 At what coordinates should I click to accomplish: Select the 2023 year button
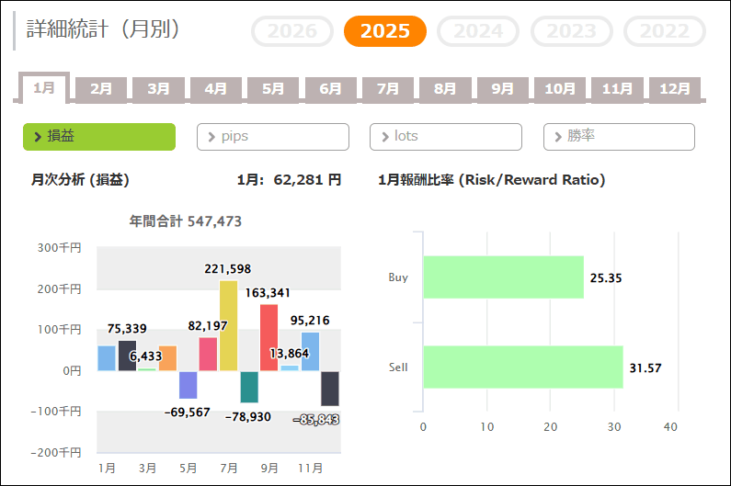(571, 31)
